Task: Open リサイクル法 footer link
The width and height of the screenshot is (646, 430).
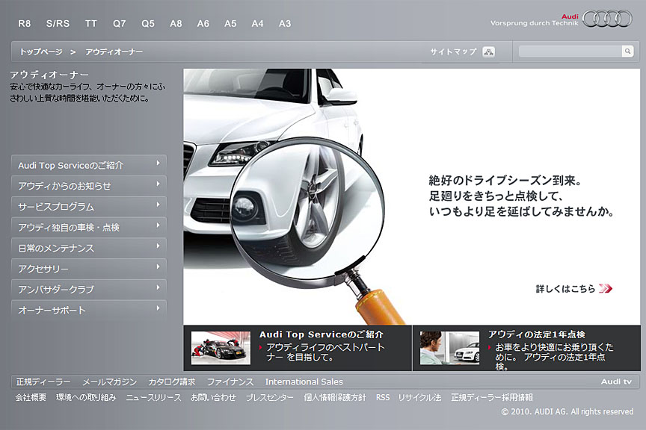Action: pyautogui.click(x=419, y=397)
